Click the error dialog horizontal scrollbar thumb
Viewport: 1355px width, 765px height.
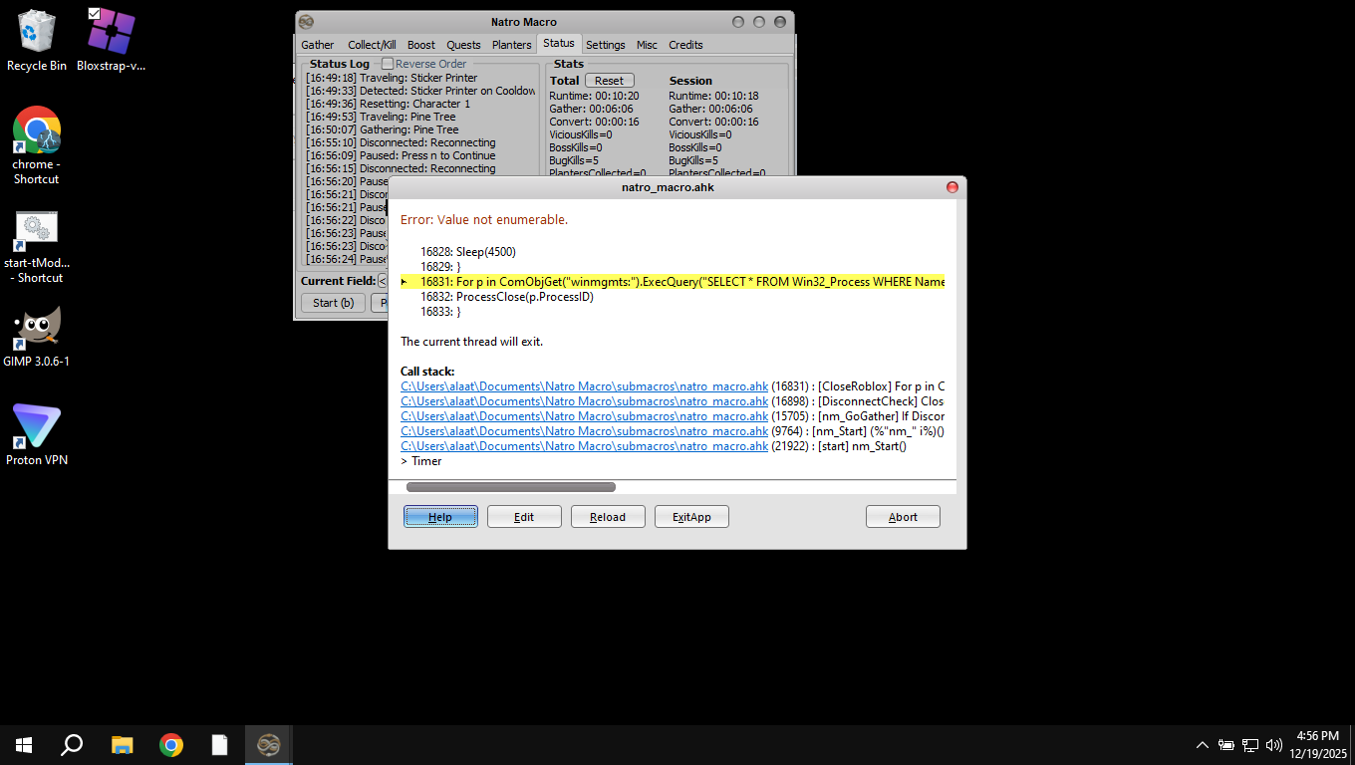pos(511,487)
